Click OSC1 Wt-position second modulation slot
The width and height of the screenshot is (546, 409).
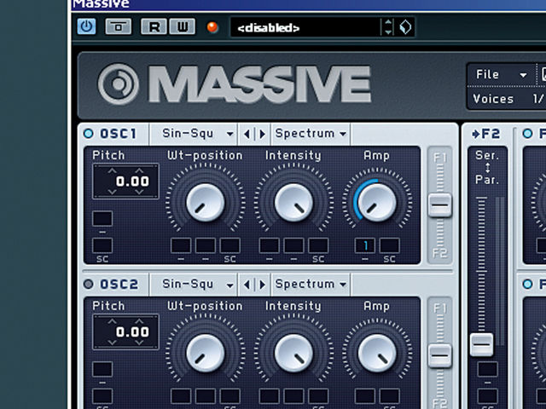tap(205, 245)
